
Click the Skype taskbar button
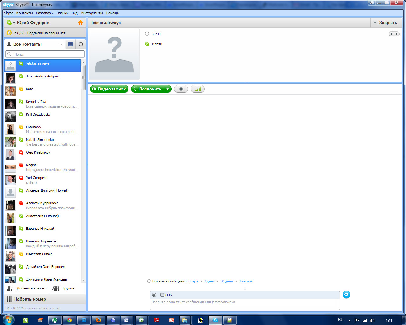(215, 320)
